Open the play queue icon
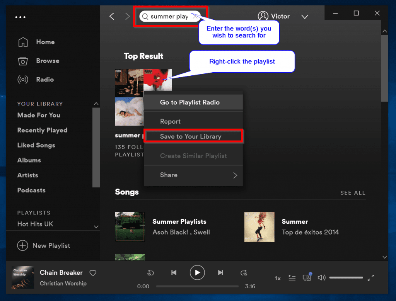 [x=292, y=278]
